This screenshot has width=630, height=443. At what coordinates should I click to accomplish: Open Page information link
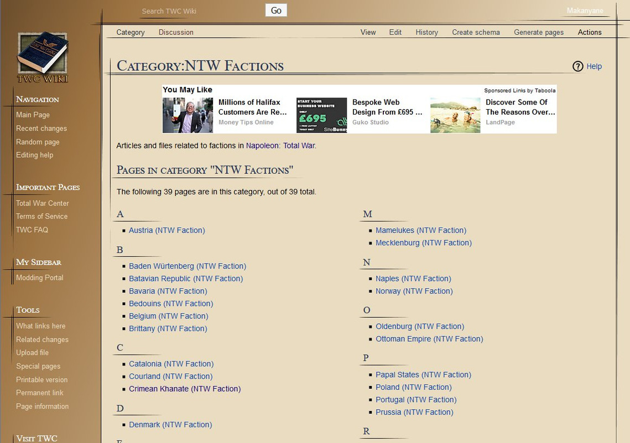[x=42, y=406]
